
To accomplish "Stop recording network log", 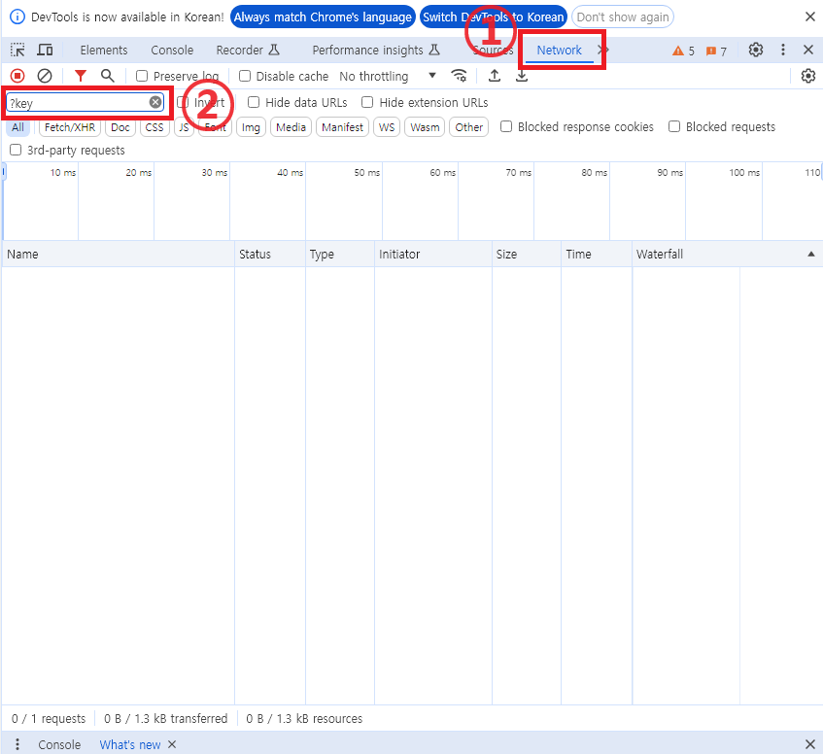I will tap(17, 76).
